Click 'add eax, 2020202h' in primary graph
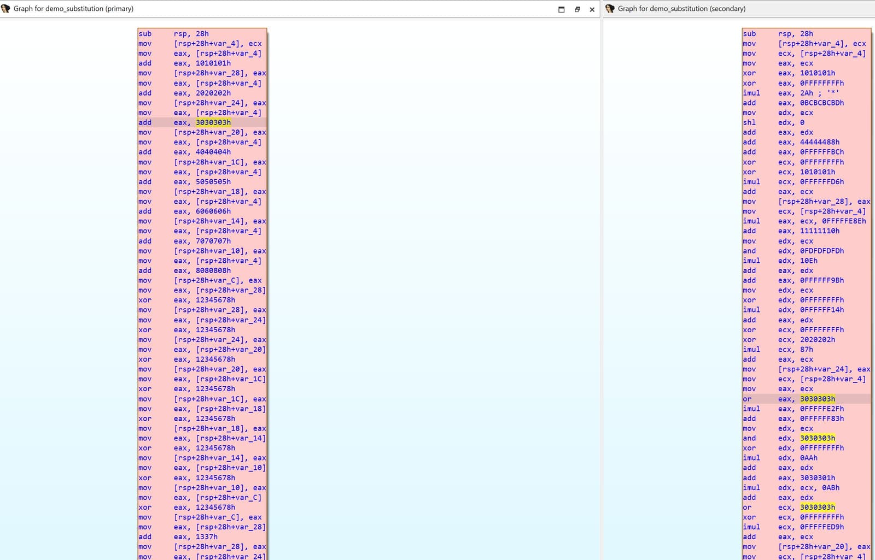Screen dimensions: 875x560 pyautogui.click(x=185, y=93)
